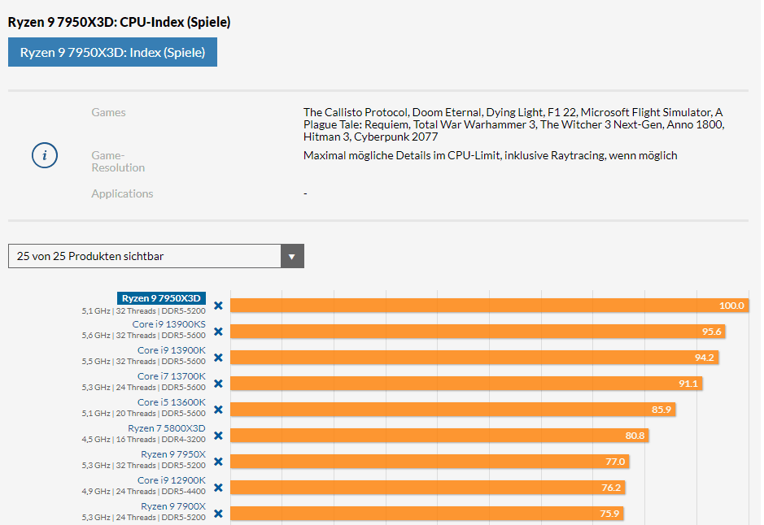Click the 100.0 orange bar
Viewport: 764px width, 525px height.
click(x=489, y=306)
